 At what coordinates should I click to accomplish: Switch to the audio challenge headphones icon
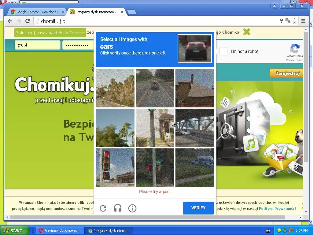[118, 208]
